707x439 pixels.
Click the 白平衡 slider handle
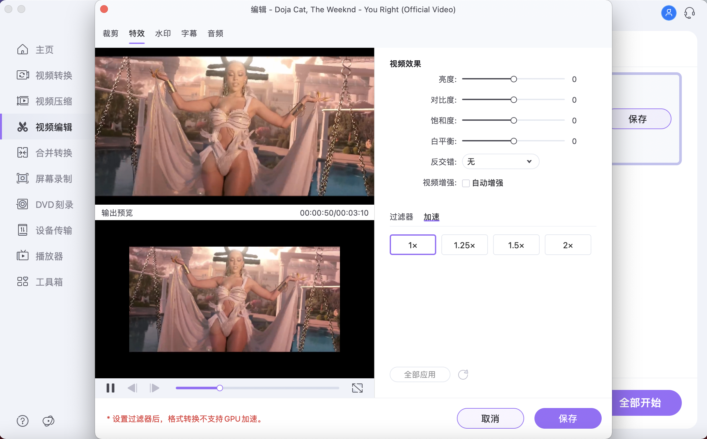(513, 141)
